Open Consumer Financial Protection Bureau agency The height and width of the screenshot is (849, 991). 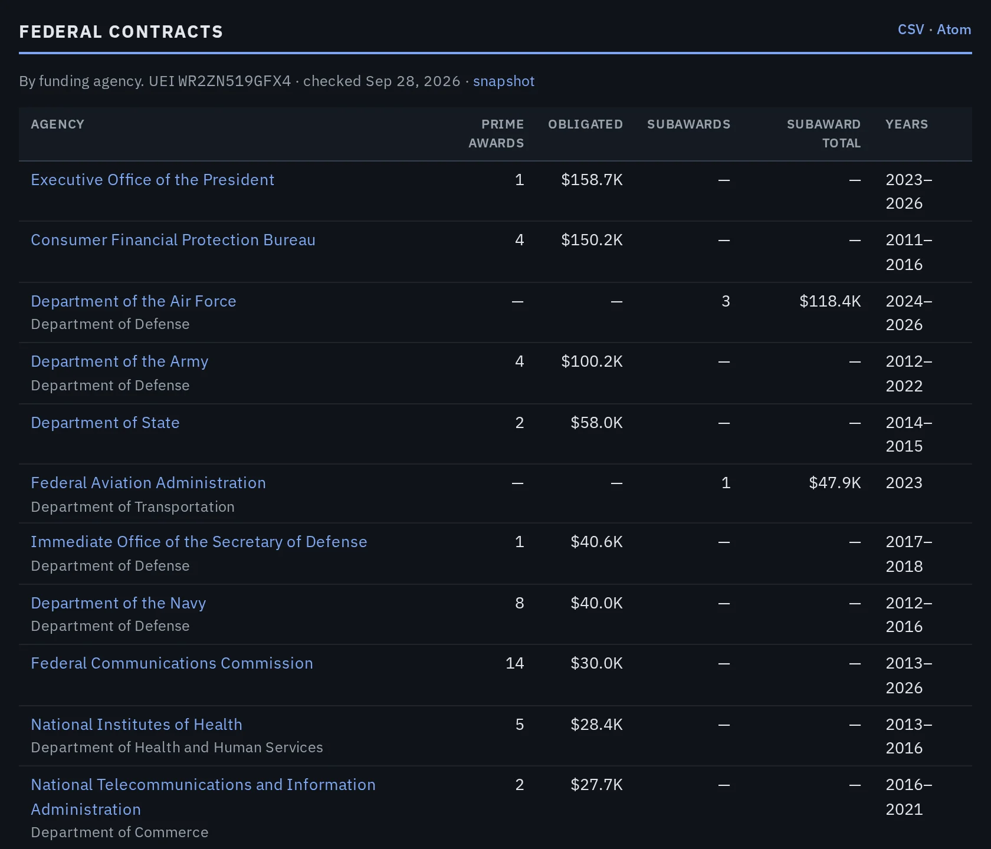click(x=173, y=240)
